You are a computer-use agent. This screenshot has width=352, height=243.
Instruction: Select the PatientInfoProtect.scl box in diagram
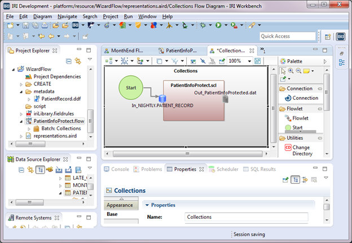click(x=193, y=100)
